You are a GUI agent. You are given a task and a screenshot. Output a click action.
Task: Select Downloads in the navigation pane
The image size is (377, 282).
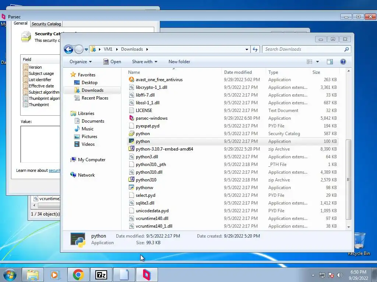tap(92, 90)
